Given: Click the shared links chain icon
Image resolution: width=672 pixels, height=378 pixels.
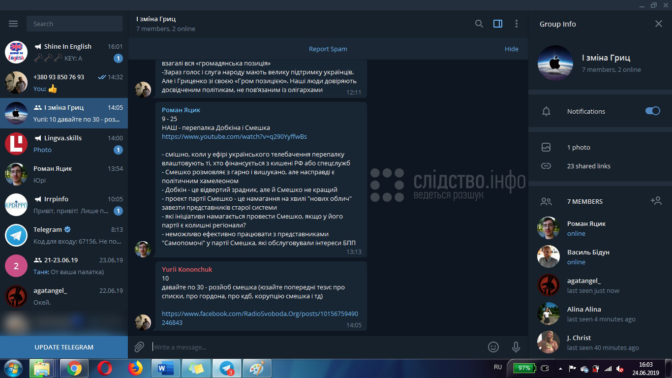Looking at the screenshot, I should tap(546, 166).
